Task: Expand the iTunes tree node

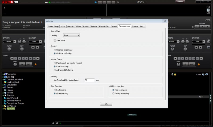Action: tap(3, 93)
